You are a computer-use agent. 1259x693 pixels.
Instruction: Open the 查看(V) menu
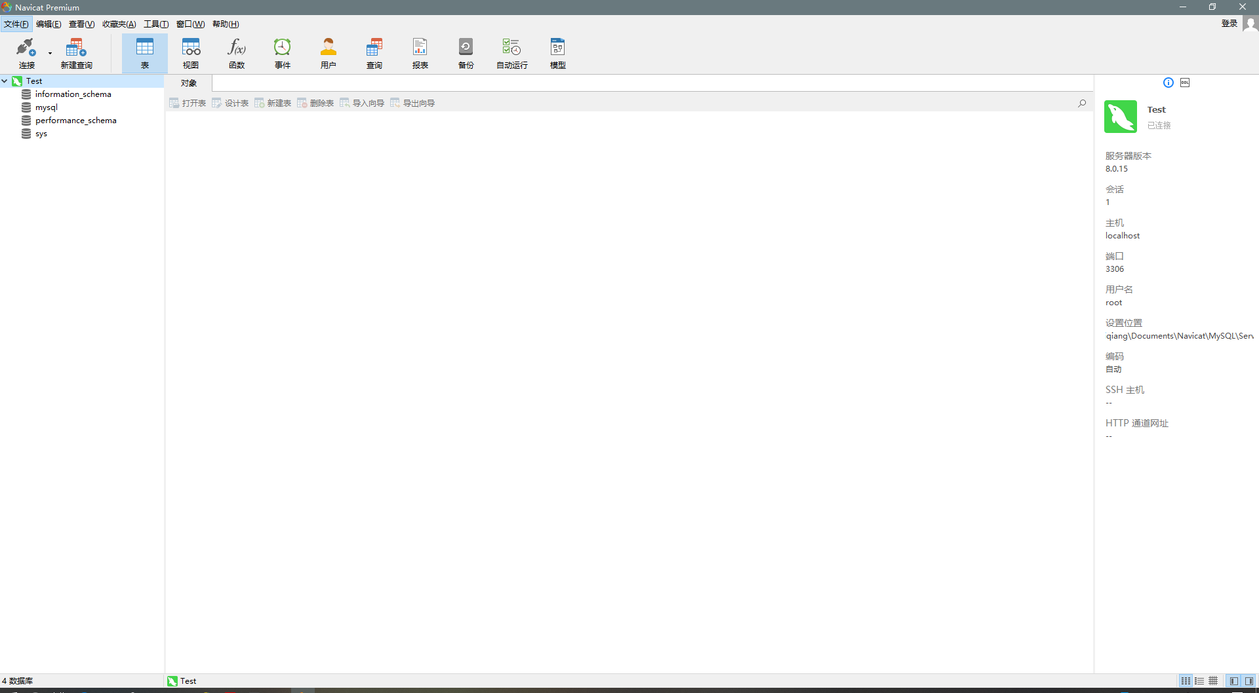click(82, 24)
